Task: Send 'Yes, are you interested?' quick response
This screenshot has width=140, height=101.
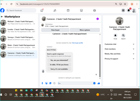Action: click(59, 60)
